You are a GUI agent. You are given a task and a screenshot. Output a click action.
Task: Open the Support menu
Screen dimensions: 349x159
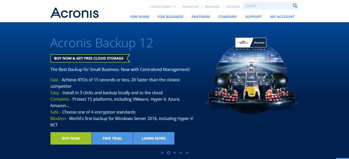pyautogui.click(x=254, y=17)
